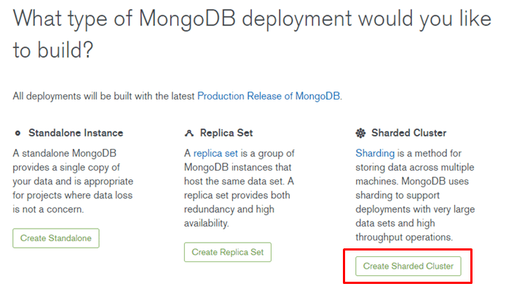Click the 'data loss is not a concern' text
The image size is (514, 289).
coord(73,202)
